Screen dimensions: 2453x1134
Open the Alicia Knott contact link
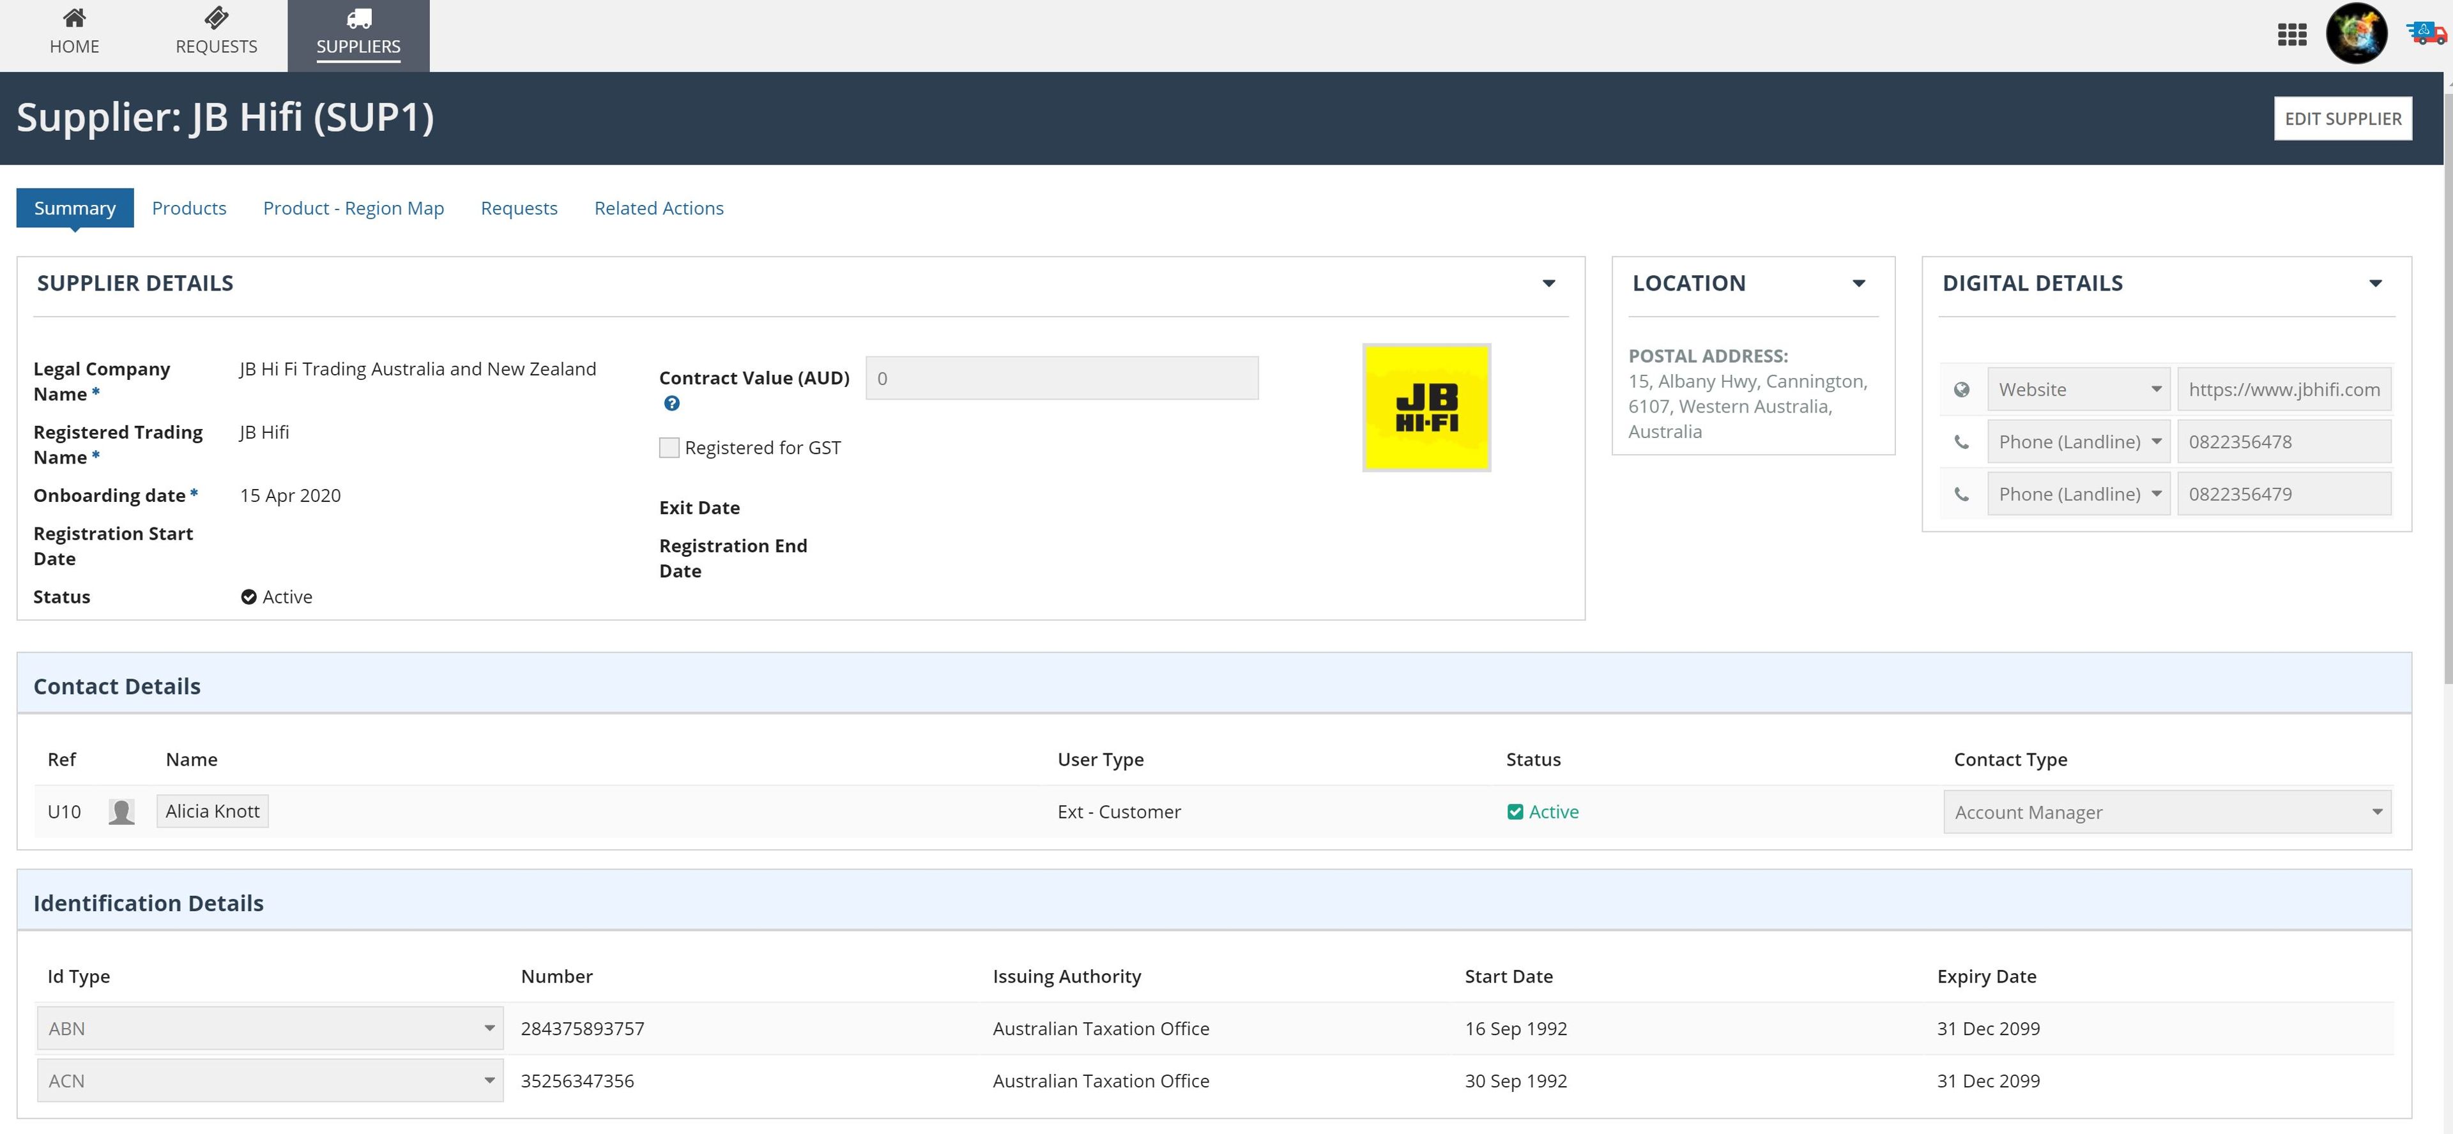[x=212, y=811]
